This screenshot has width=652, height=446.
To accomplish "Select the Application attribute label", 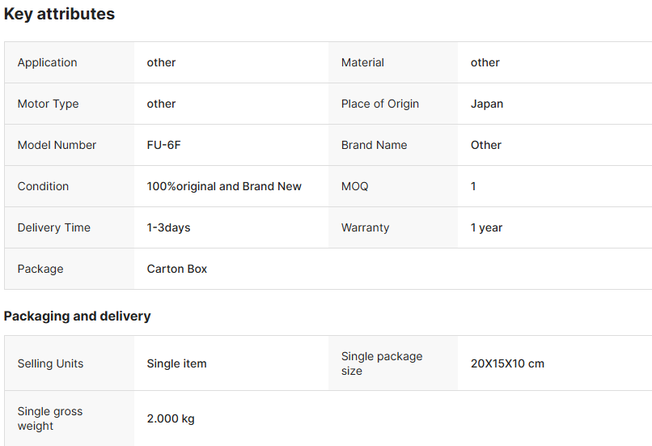I will (x=48, y=62).
